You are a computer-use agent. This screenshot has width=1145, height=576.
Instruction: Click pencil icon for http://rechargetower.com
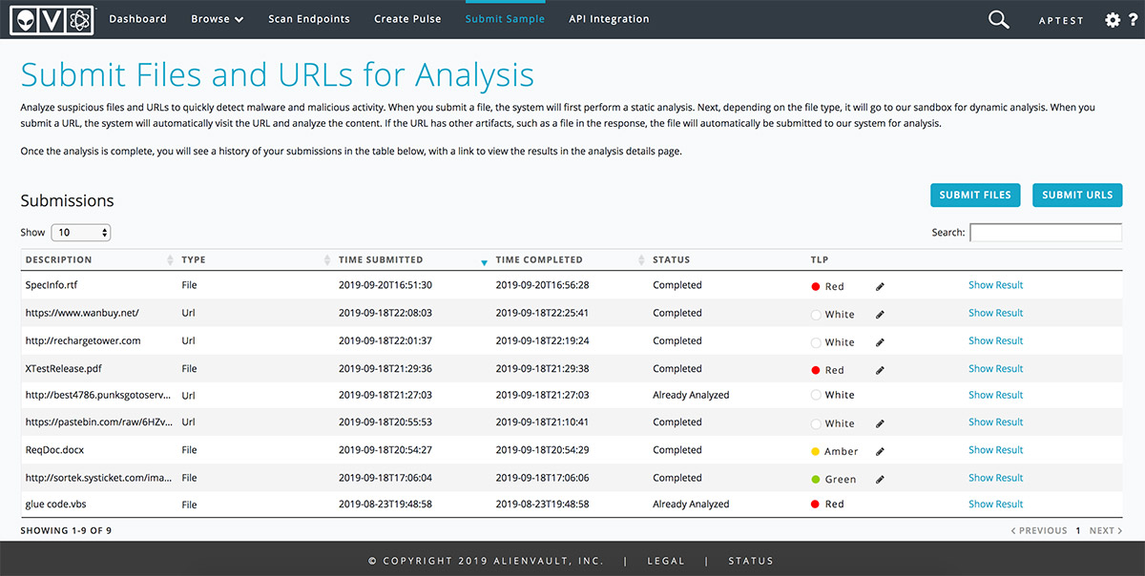(x=880, y=341)
